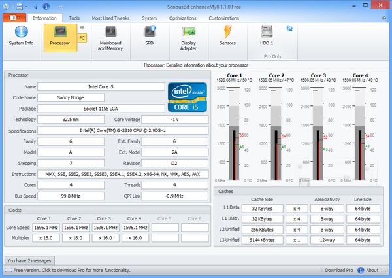The height and width of the screenshot is (278, 392).
Task: Click the Core 1 temperature gauge bar
Action: [234, 134]
